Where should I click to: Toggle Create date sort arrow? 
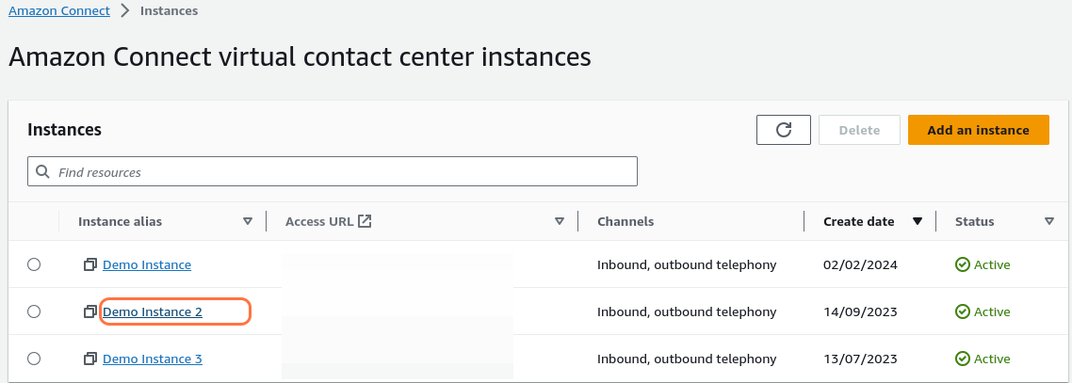click(x=917, y=222)
